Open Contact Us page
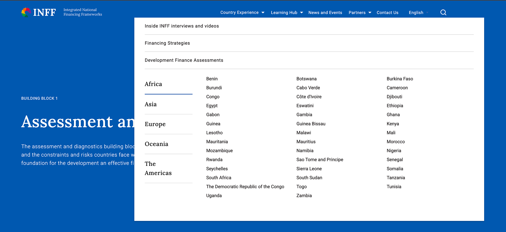 coord(387,12)
